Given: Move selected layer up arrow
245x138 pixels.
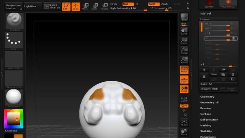Looking at the screenshot, I should [204, 70].
